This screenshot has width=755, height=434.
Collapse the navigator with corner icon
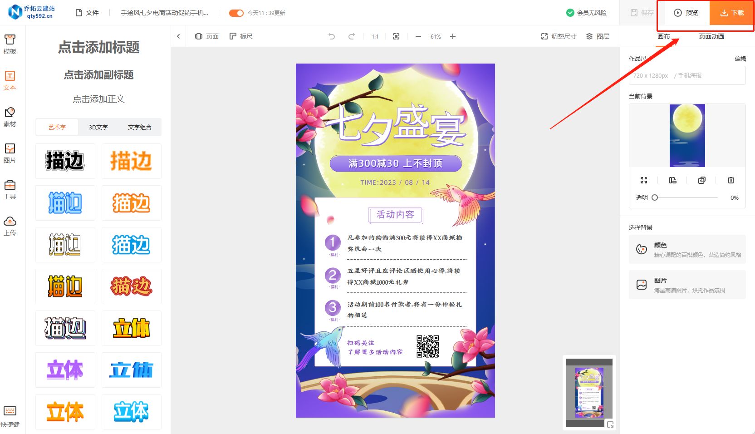610,424
